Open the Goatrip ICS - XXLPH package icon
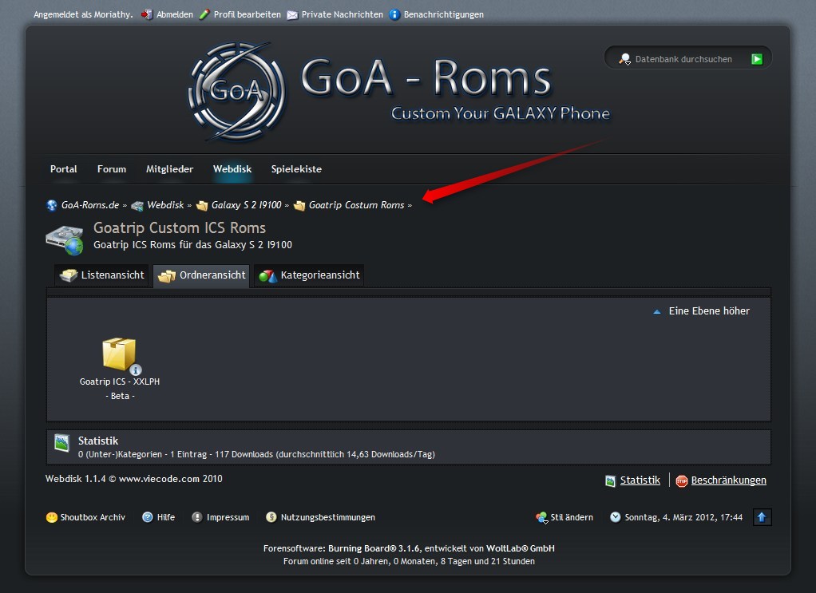 [118, 354]
